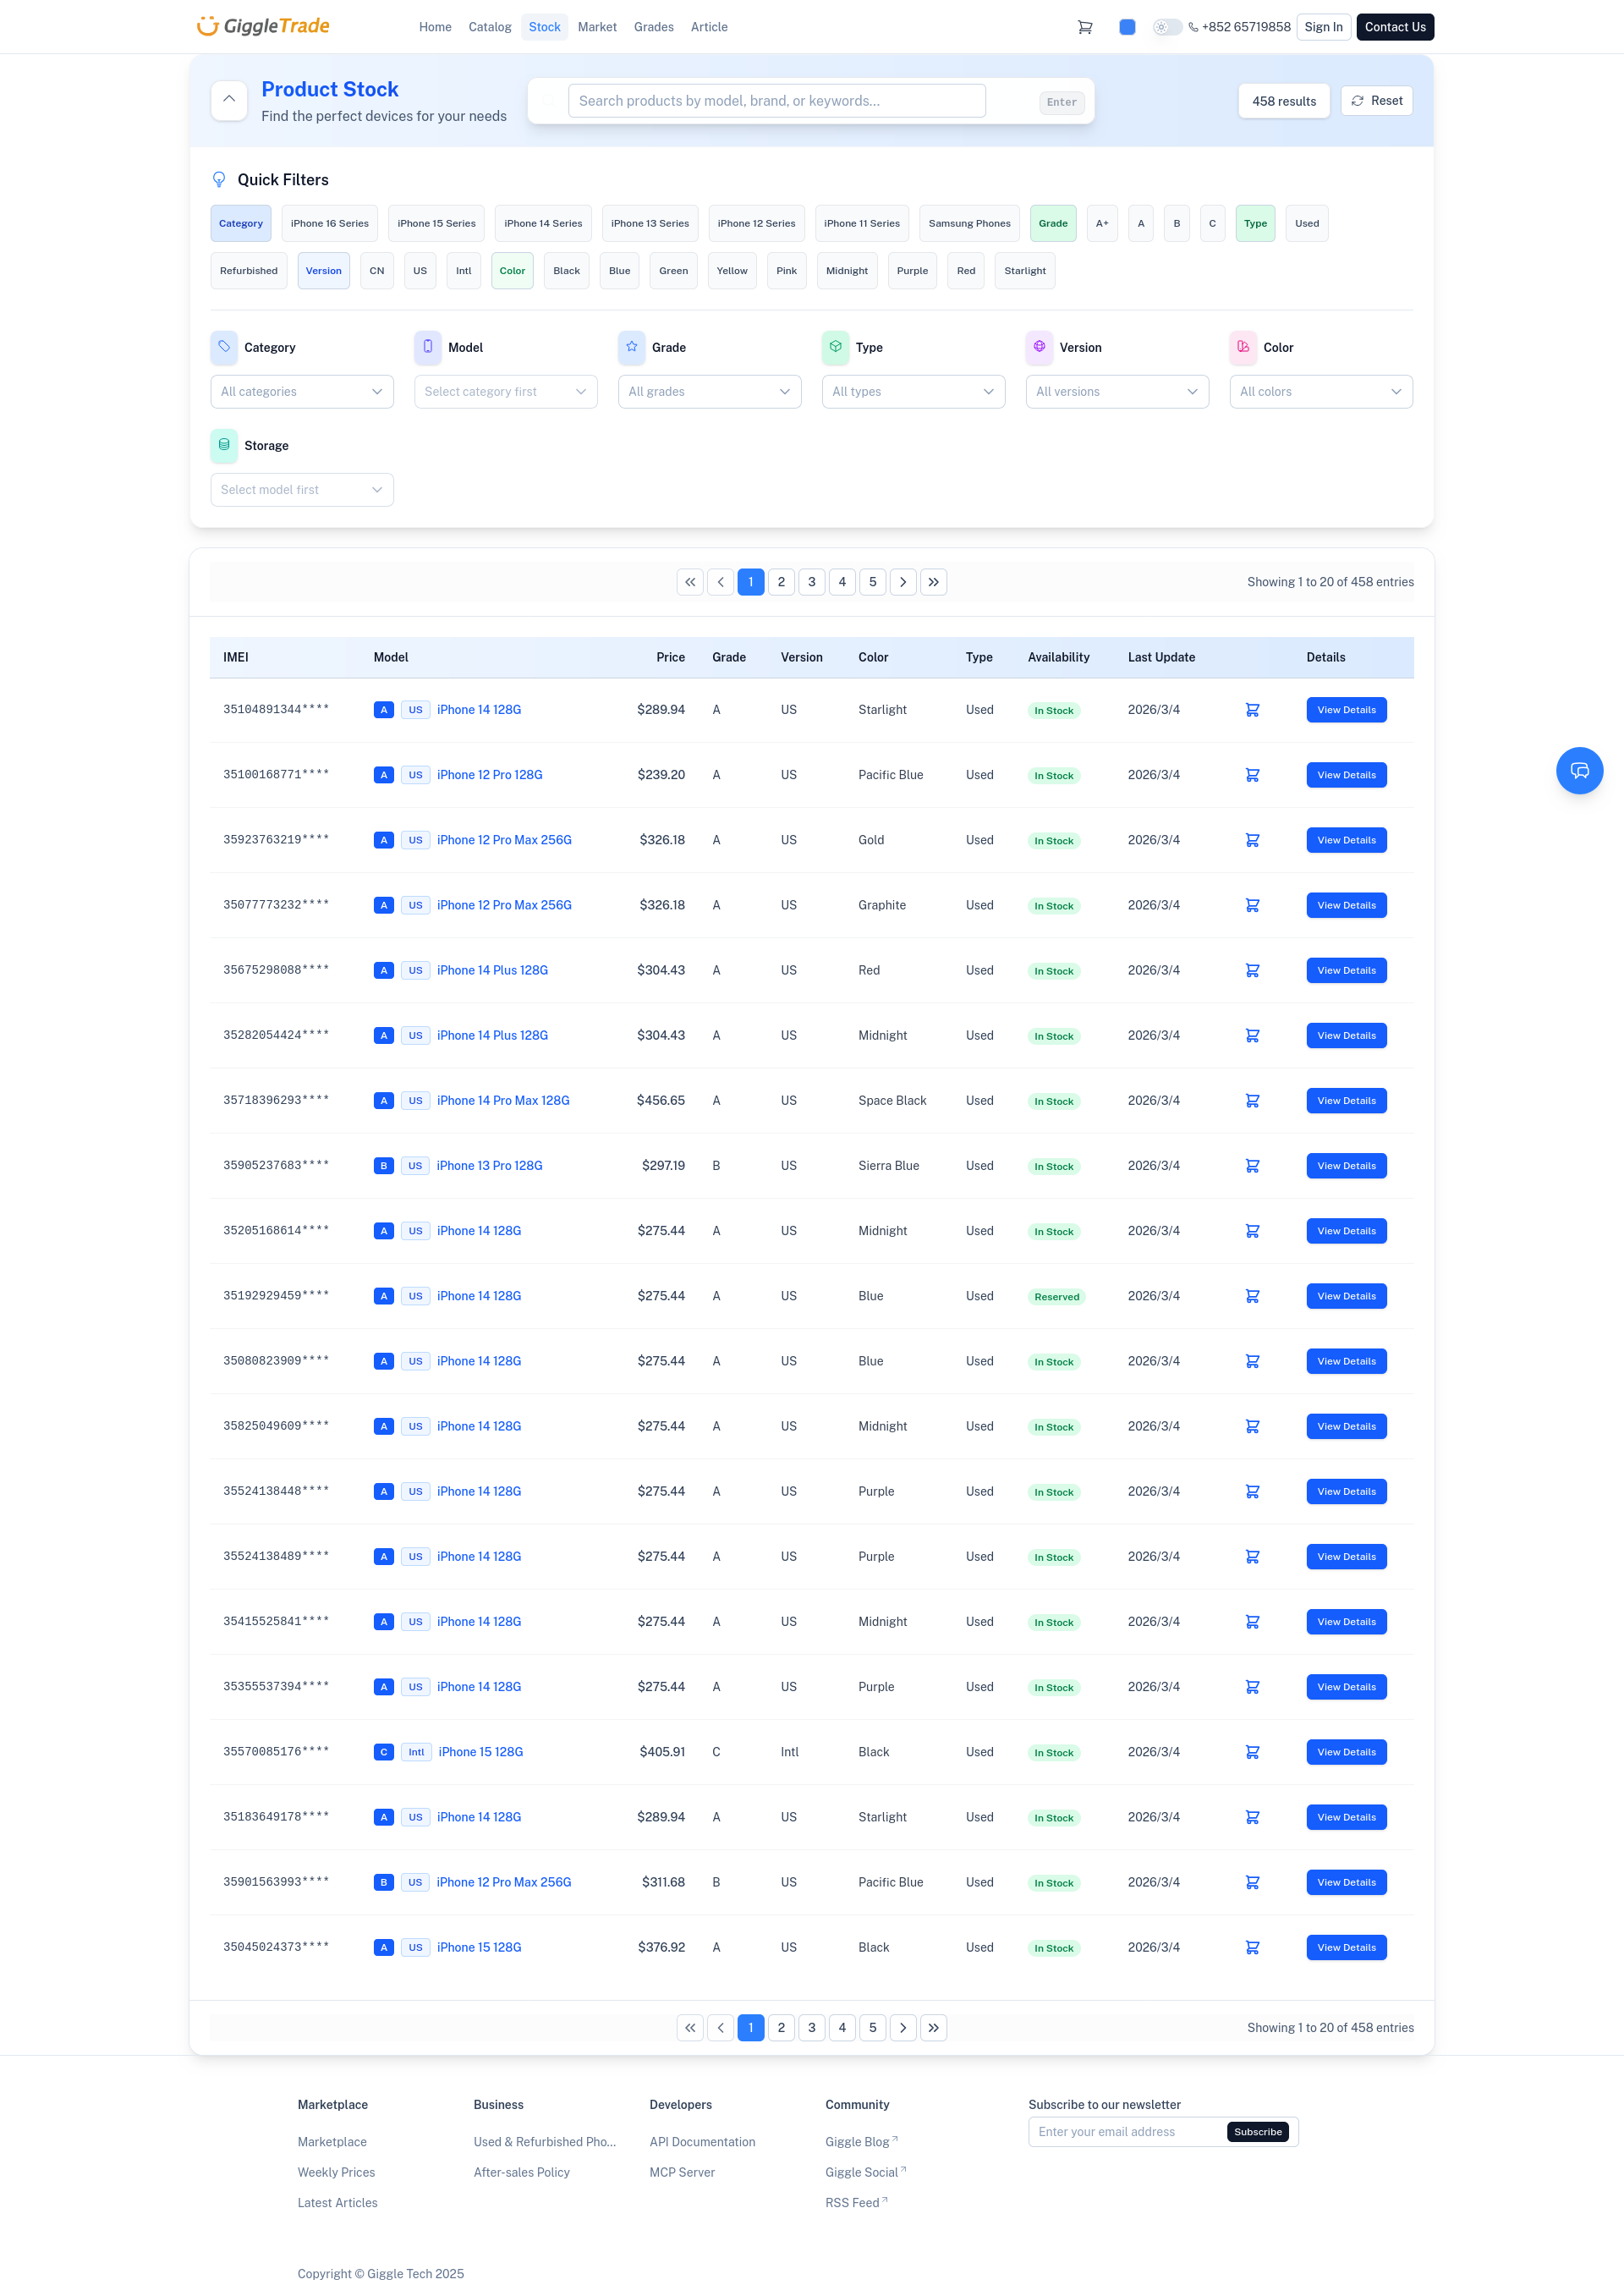Viewport: 1624px width, 2296px height.
Task: Toggle the Used quick filter
Action: click(1306, 223)
